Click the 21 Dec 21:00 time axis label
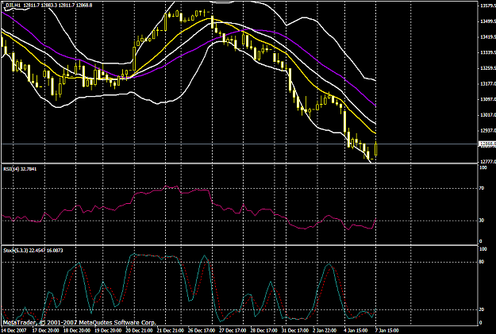The height and width of the screenshot is (334, 496). [171, 331]
